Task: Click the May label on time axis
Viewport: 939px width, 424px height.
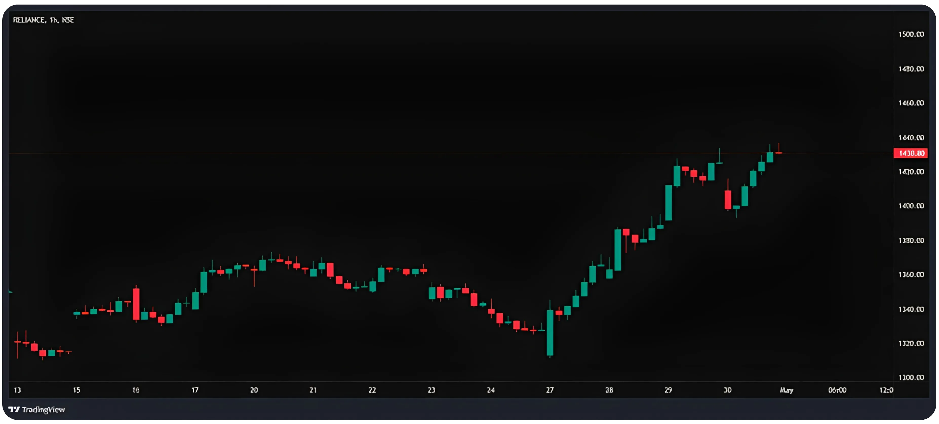Action: (787, 390)
